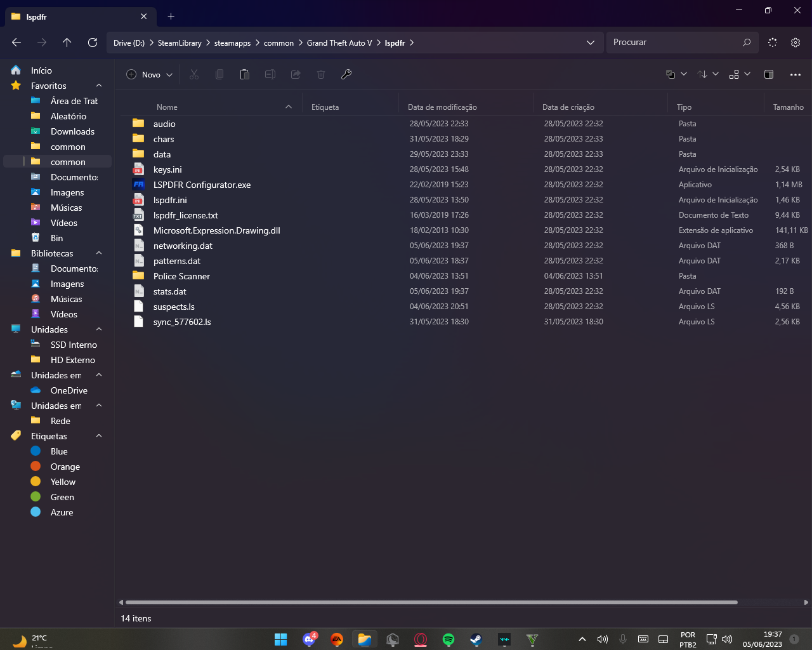Toggle the preview pane button
The width and height of the screenshot is (812, 650).
tap(769, 74)
